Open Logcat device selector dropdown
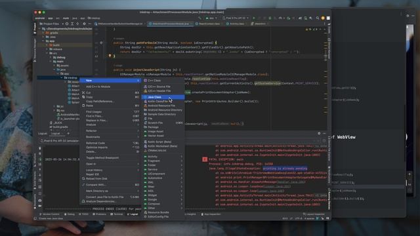Screen dimensions: 420x236 coord(60,141)
